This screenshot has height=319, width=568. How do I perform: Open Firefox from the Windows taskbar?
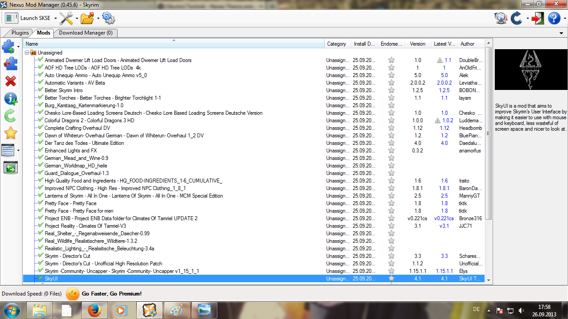pyautogui.click(x=94, y=310)
